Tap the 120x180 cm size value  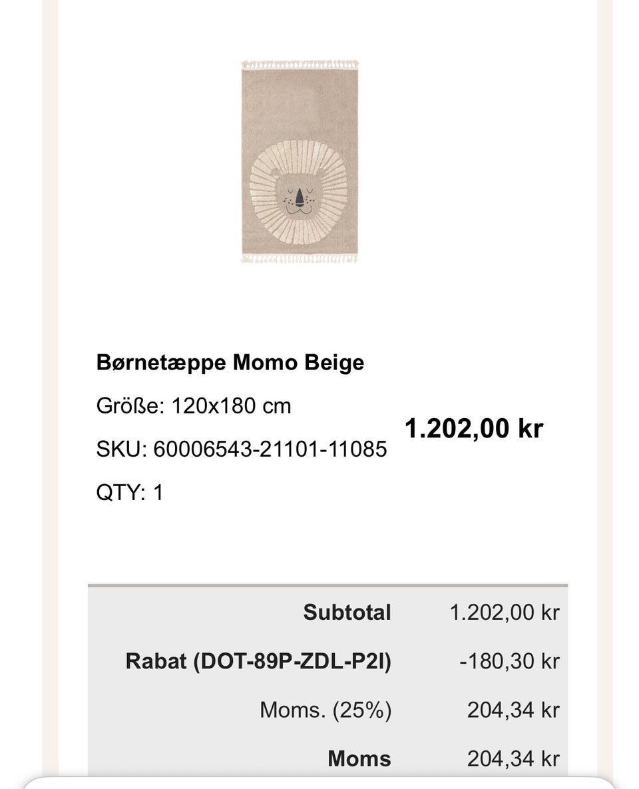[231, 405]
